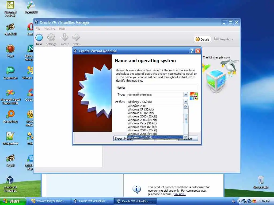Image resolution: width=274 pixels, height=205 pixels.
Task: Open VMware desktop icon
Action: tap(28, 73)
